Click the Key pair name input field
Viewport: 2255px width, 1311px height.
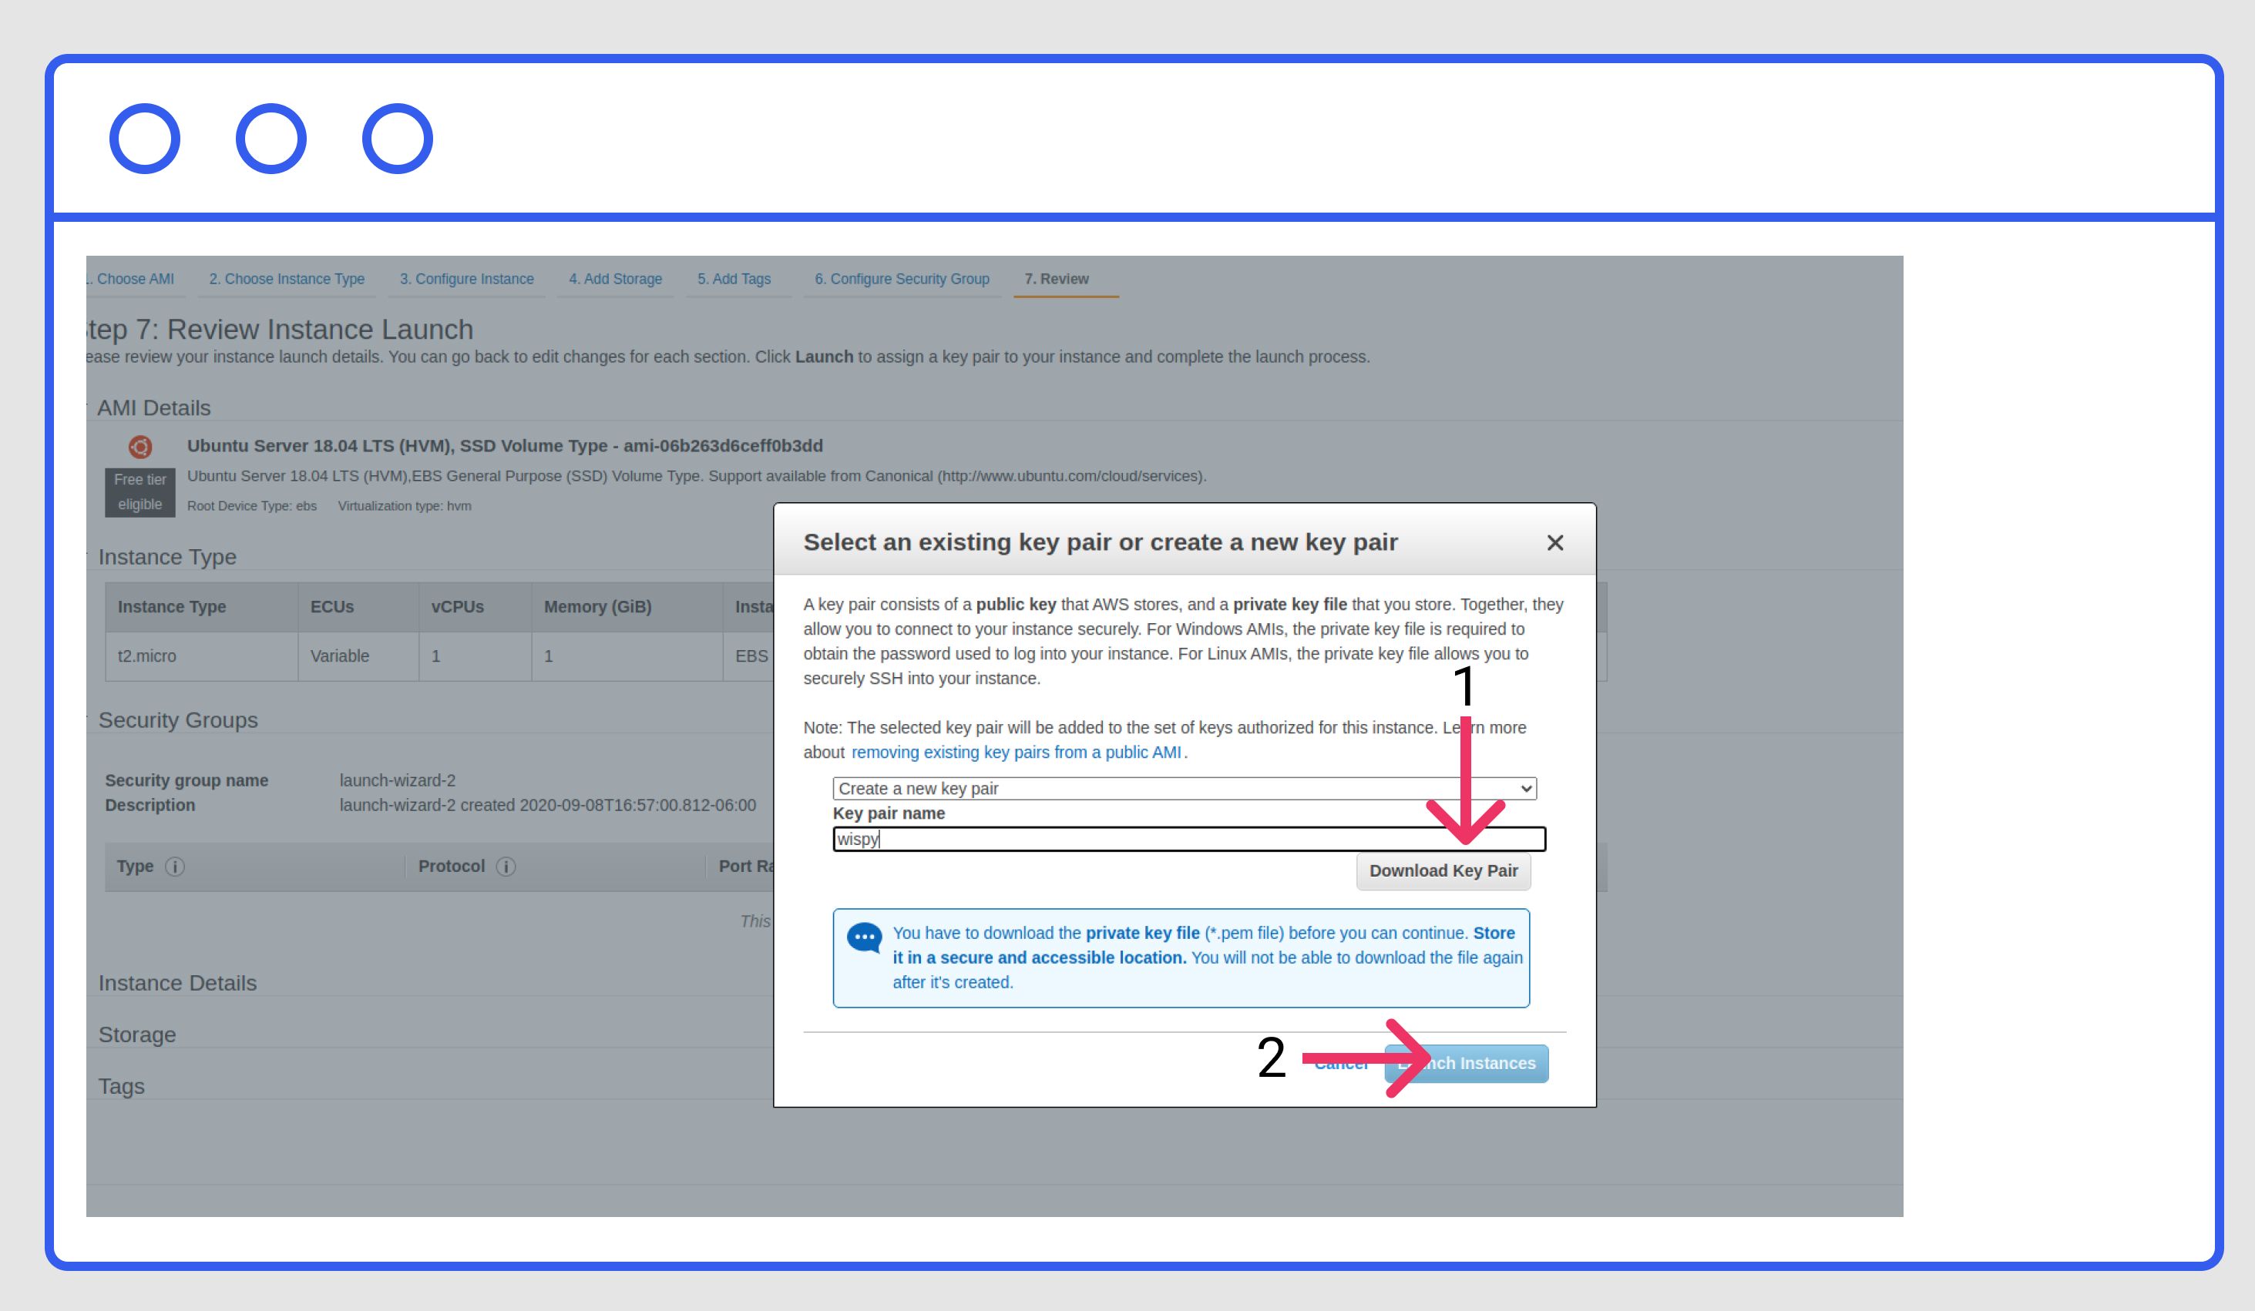pyautogui.click(x=1163, y=839)
